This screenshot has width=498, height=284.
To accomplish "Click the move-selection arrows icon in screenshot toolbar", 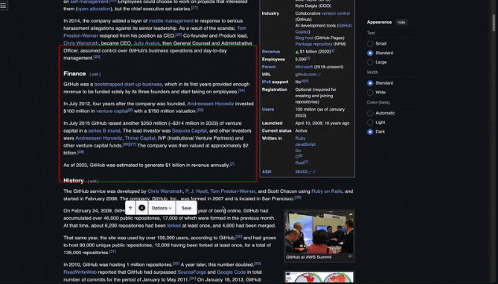I will [x=131, y=208].
